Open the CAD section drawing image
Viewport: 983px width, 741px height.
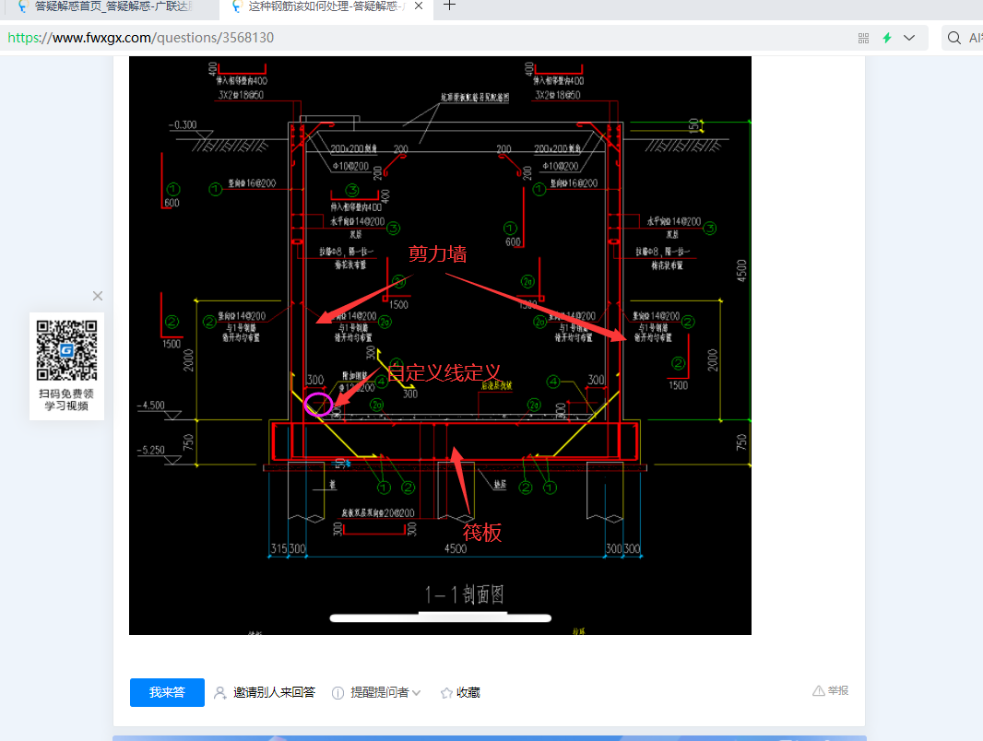(x=440, y=345)
